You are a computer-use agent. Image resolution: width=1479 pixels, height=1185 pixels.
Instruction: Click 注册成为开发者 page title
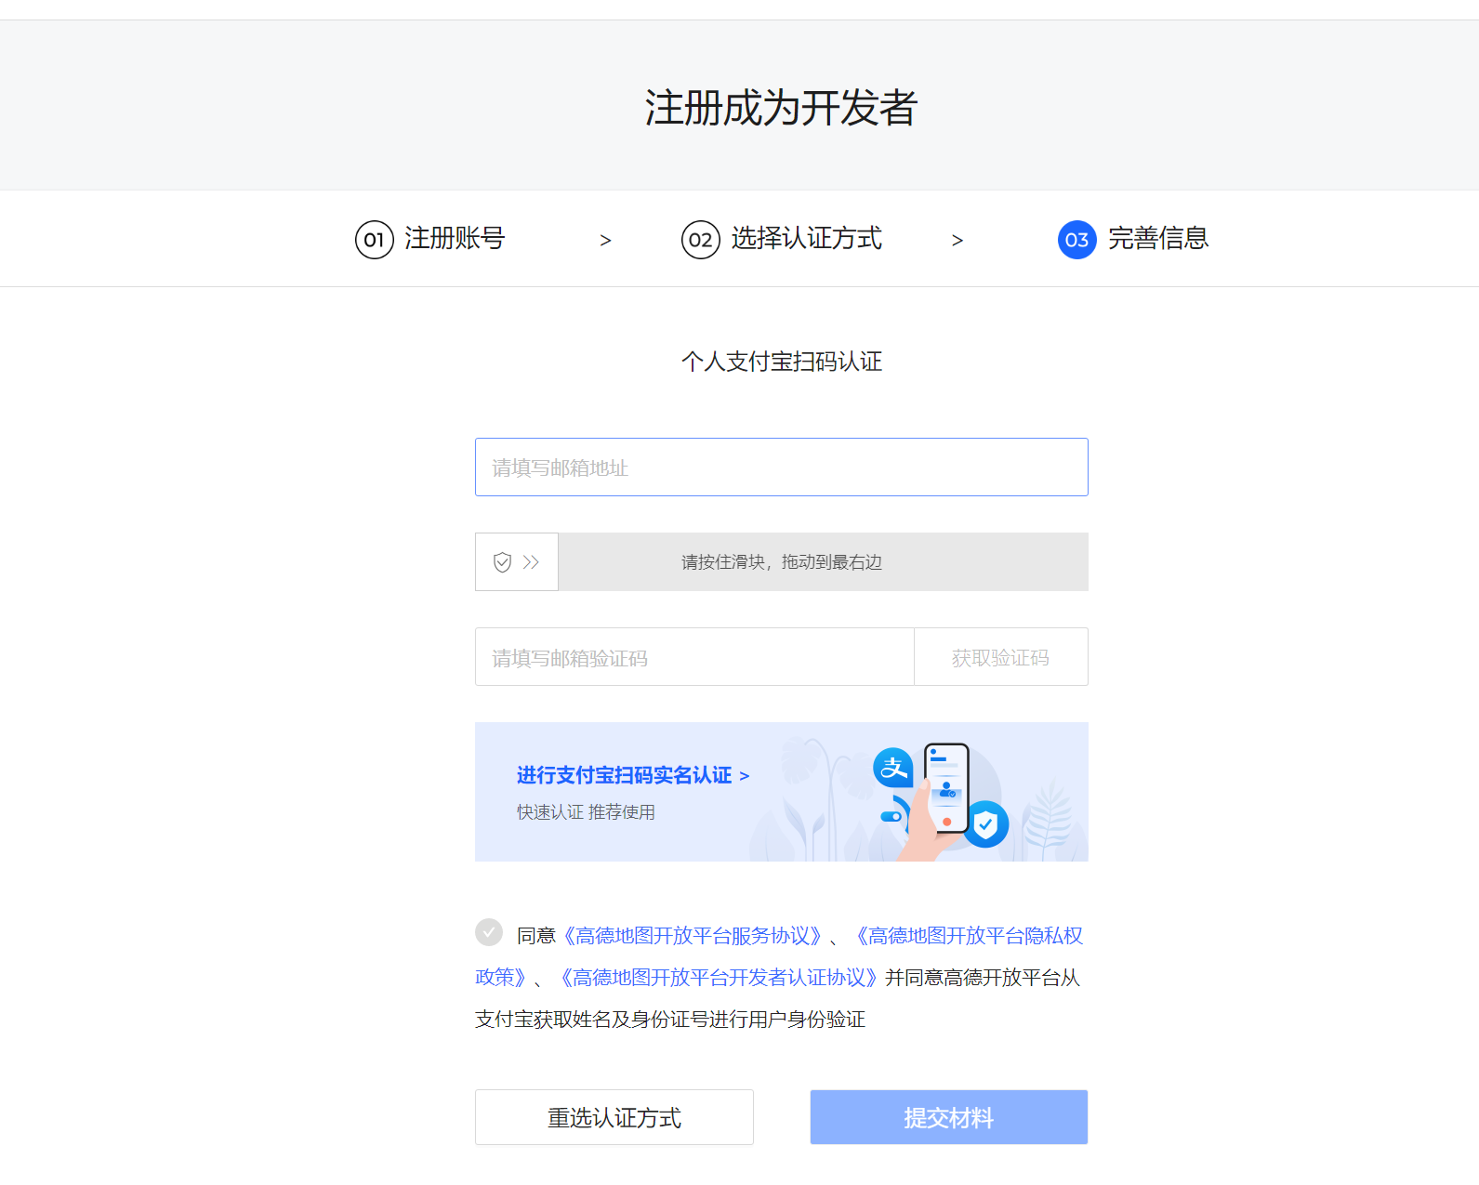[781, 108]
